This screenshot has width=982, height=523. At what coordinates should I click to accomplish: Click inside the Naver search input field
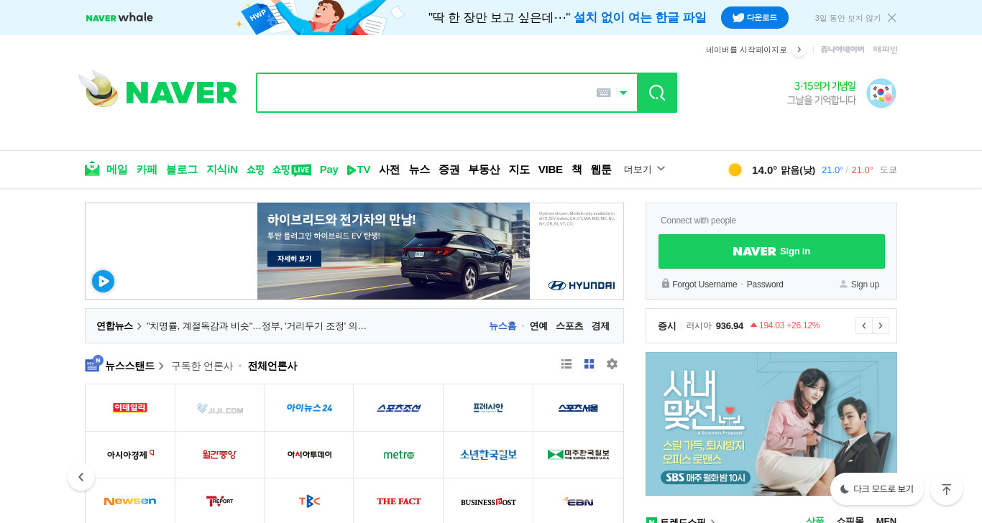[x=426, y=93]
